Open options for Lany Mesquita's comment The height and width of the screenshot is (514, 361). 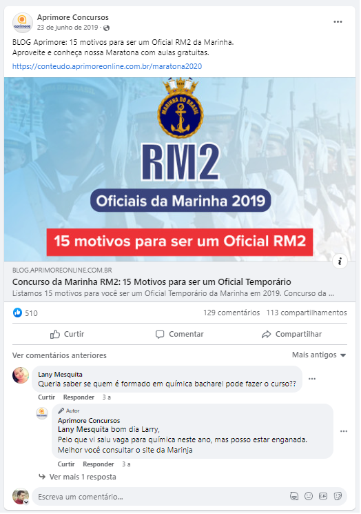point(312,379)
